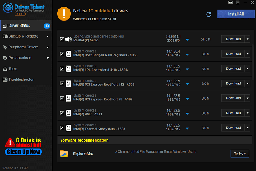
Task: Select Backup & Restore in sidebar
Action: (x=26, y=36)
